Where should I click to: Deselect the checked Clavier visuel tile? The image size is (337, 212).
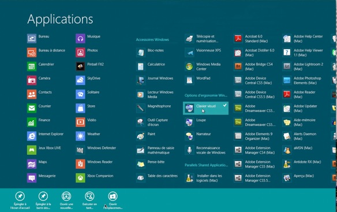click(x=205, y=108)
